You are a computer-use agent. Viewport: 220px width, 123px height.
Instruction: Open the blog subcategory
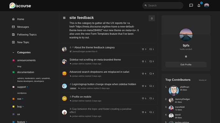(19, 66)
